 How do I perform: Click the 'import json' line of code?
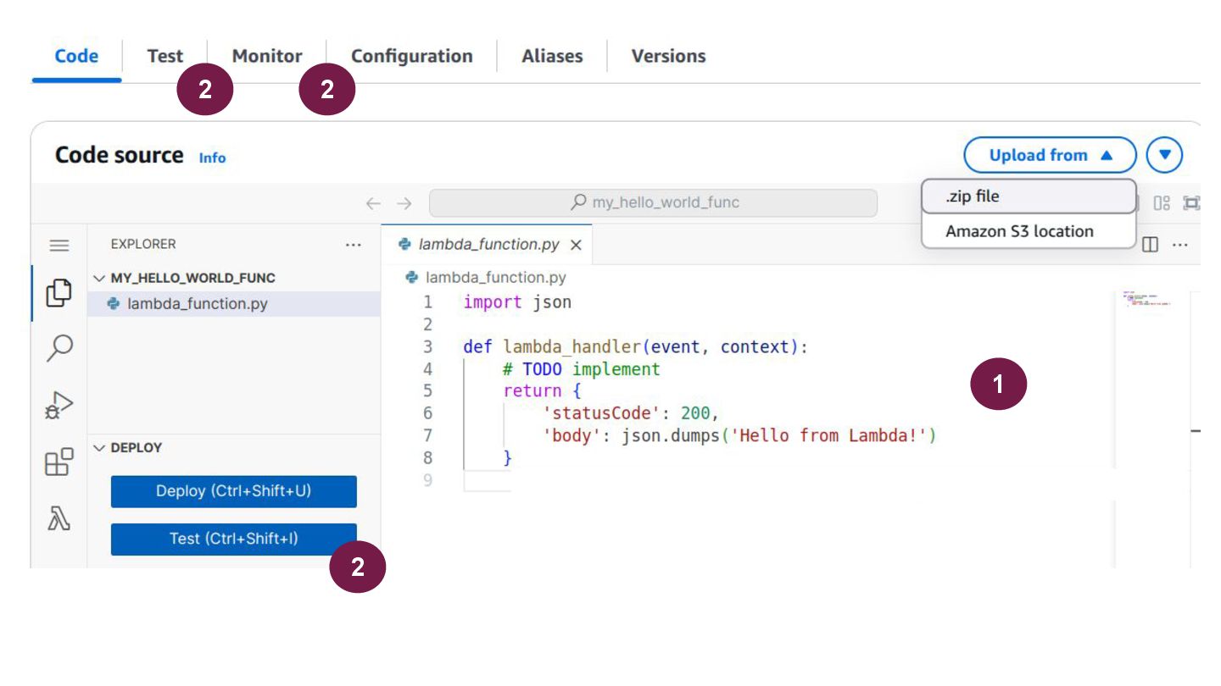tap(517, 302)
